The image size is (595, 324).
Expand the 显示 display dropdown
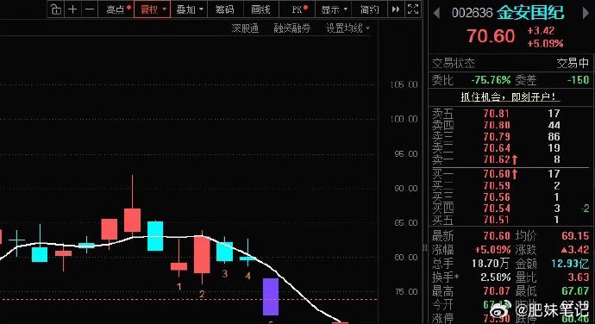click(x=334, y=9)
